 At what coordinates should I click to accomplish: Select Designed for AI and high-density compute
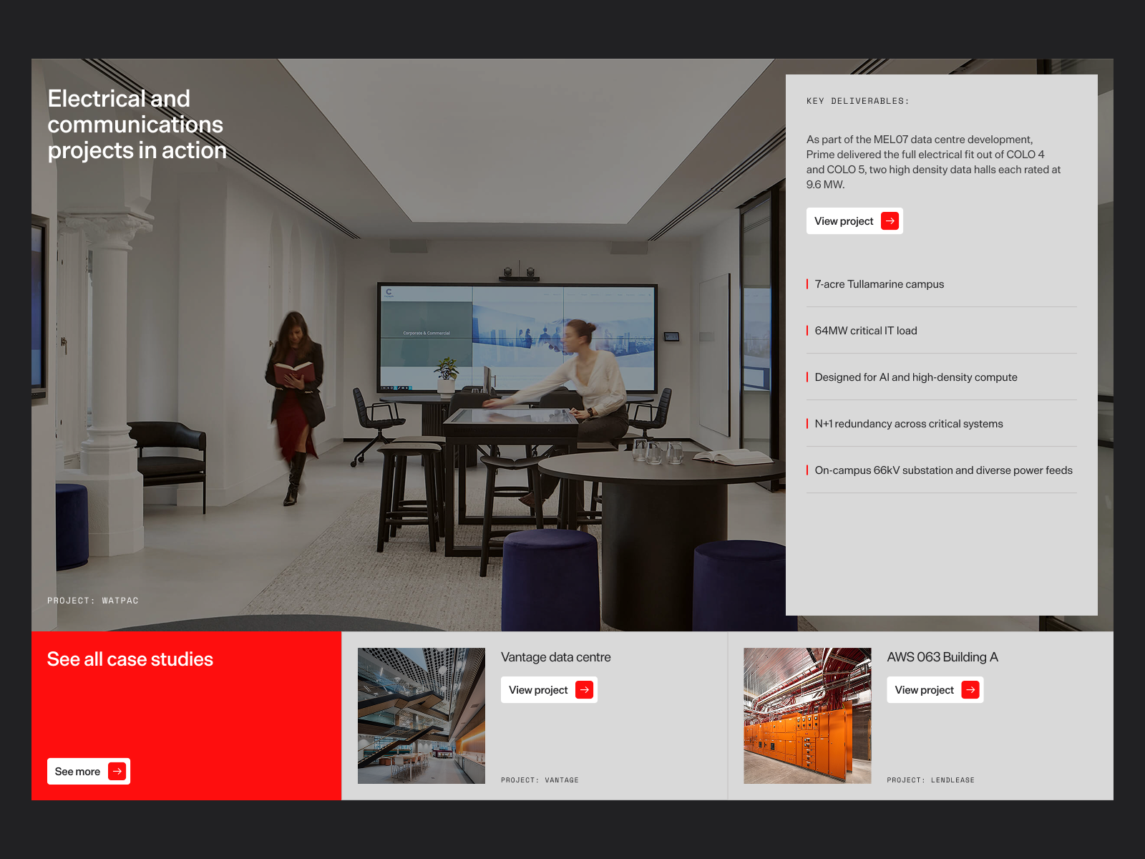(x=942, y=377)
